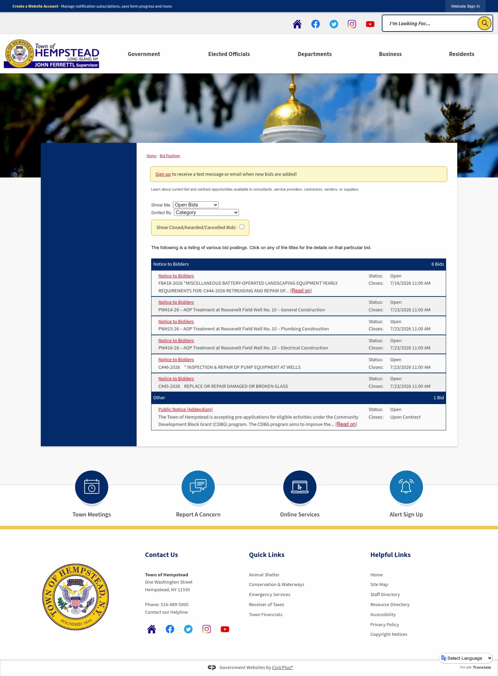The height and width of the screenshot is (676, 498).
Task: Click the CivicPlus footer link
Action: [x=282, y=667]
